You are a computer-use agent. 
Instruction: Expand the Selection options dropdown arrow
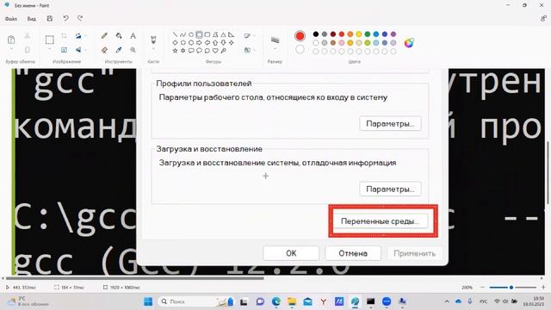tap(50, 49)
